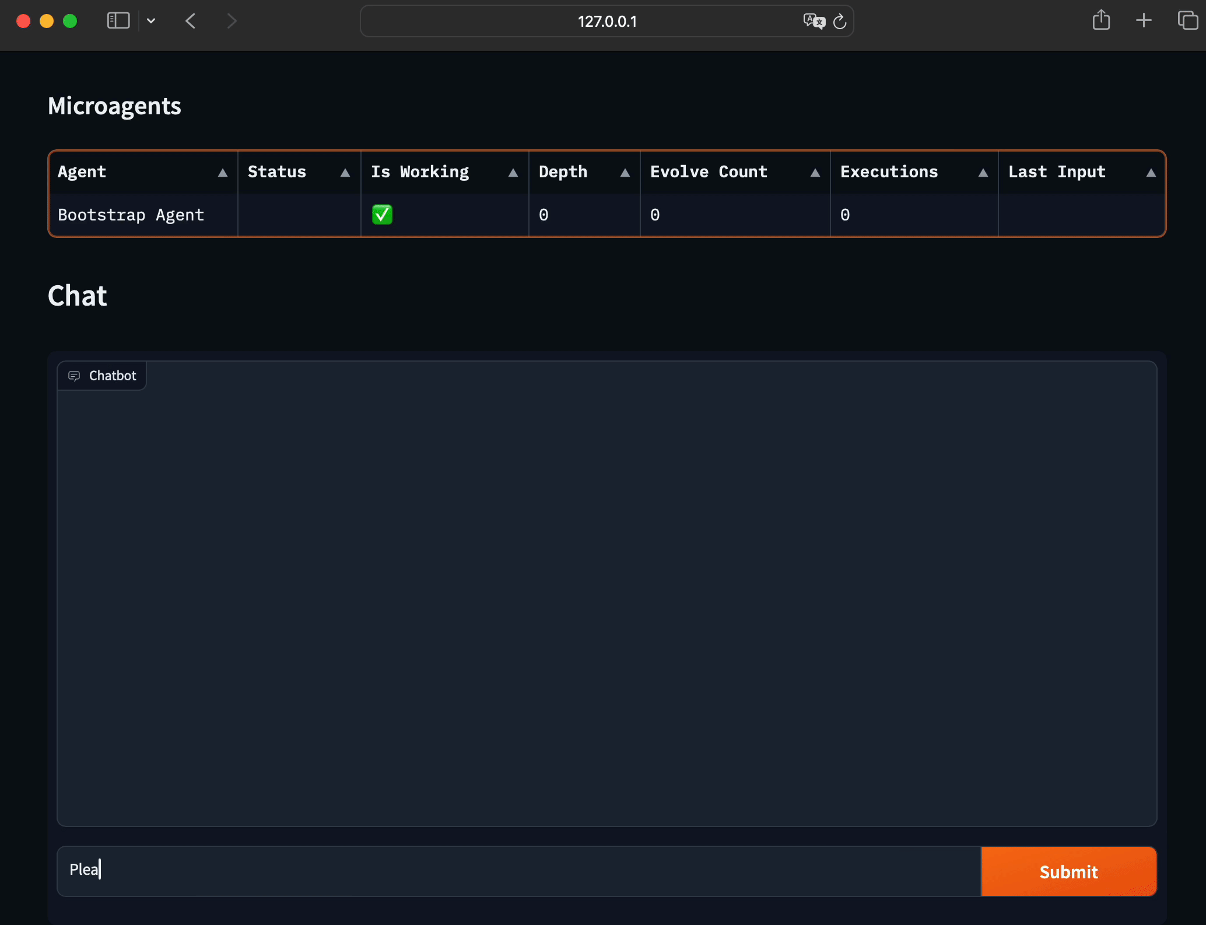The width and height of the screenshot is (1206, 925).
Task: Click the green checkmark in Is Working
Action: pyautogui.click(x=382, y=215)
